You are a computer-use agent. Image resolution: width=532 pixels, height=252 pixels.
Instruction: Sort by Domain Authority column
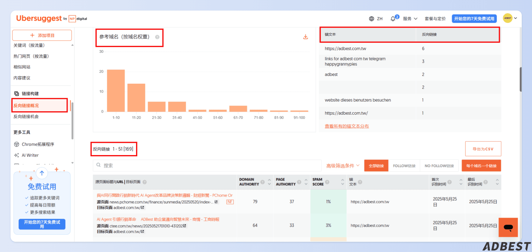[x=269, y=182]
